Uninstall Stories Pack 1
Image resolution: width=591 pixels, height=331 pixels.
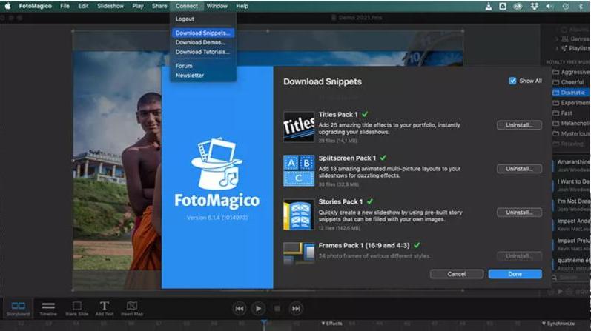click(519, 213)
